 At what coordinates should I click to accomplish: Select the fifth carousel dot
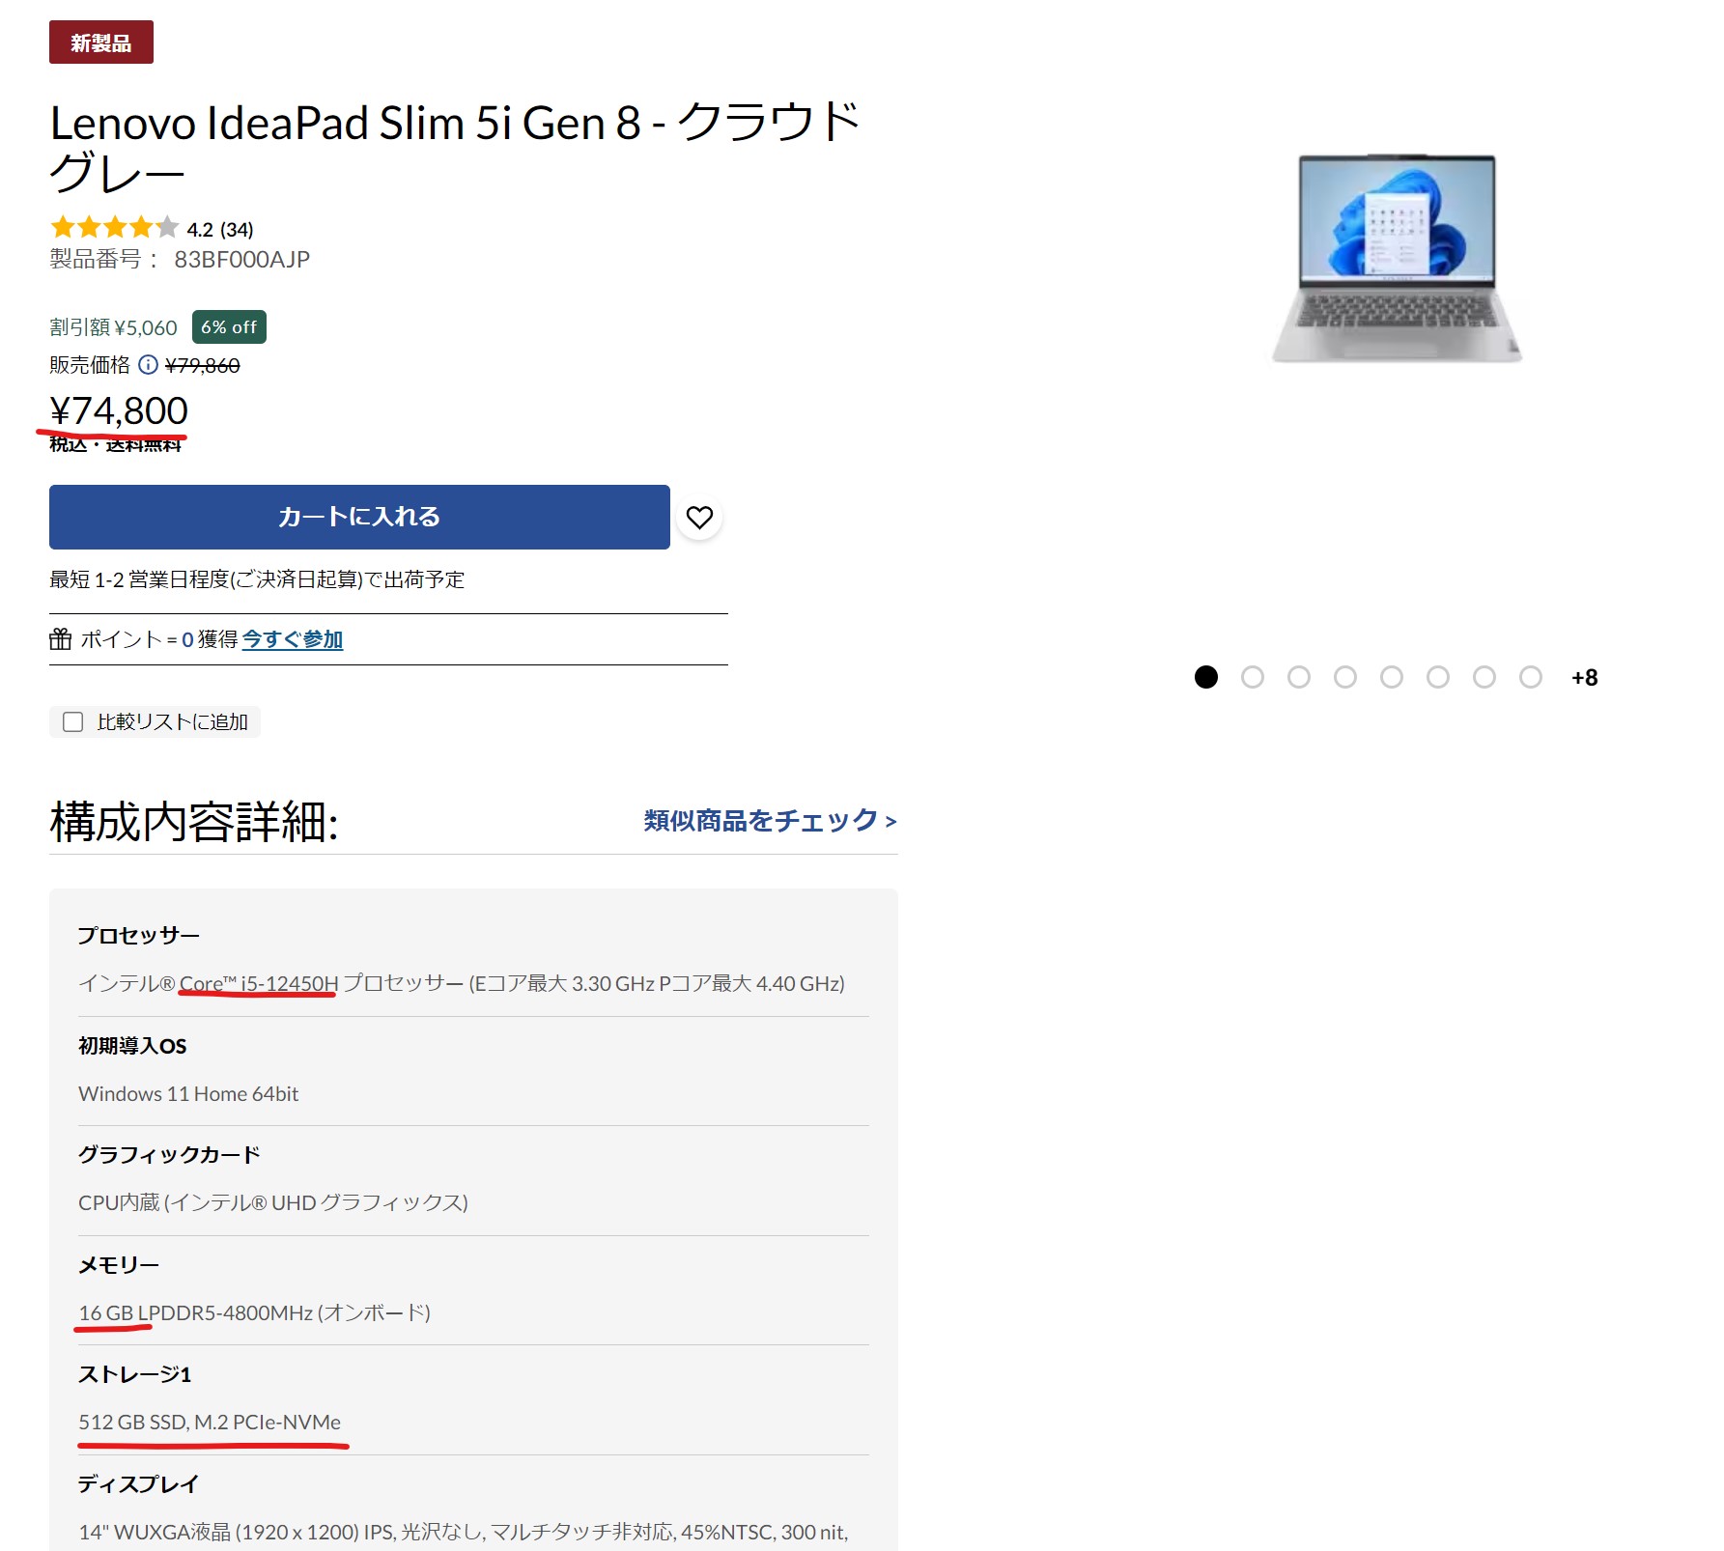coord(1392,677)
